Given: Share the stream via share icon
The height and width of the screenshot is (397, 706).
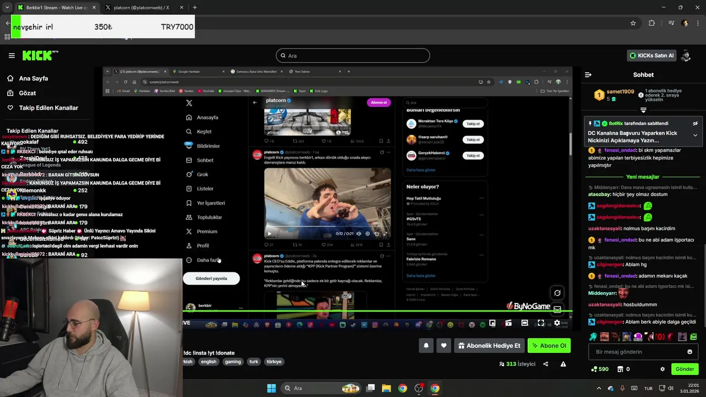Looking at the screenshot, I should click(x=545, y=364).
